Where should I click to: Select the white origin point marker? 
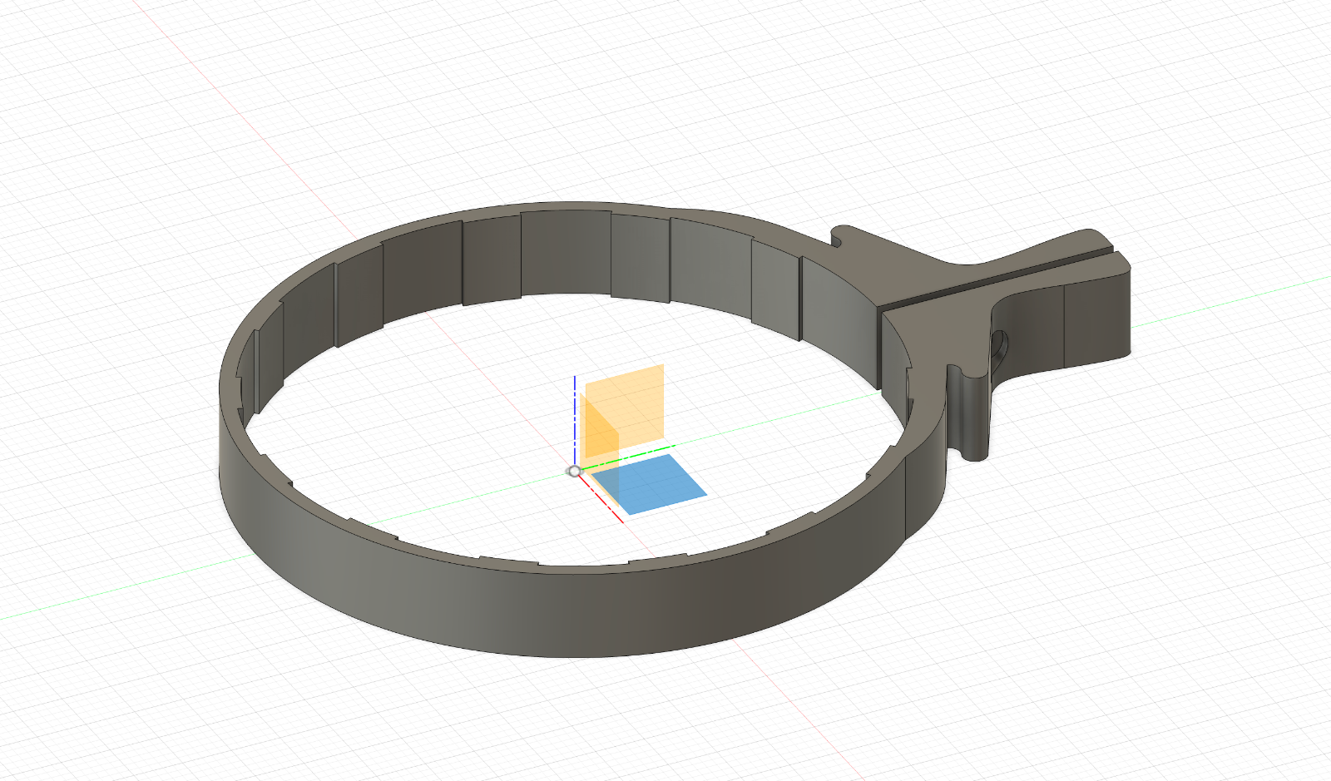[x=574, y=472]
